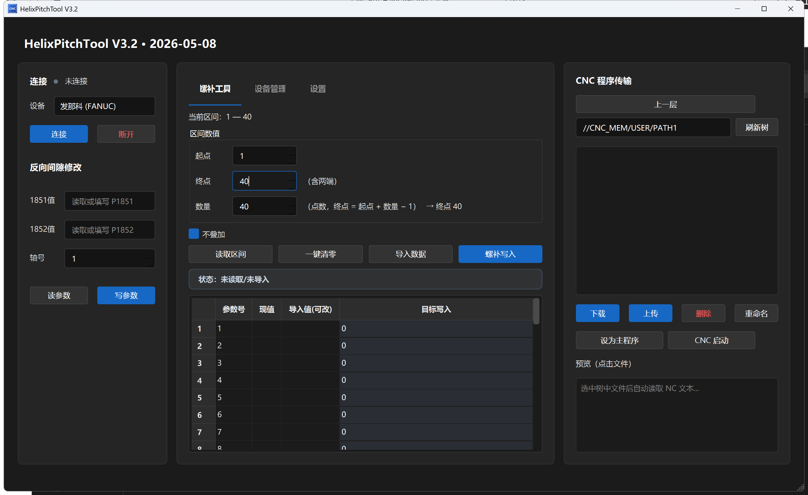Decrease the 起点 value with down stepper
808x495 pixels.
[x=292, y=160]
